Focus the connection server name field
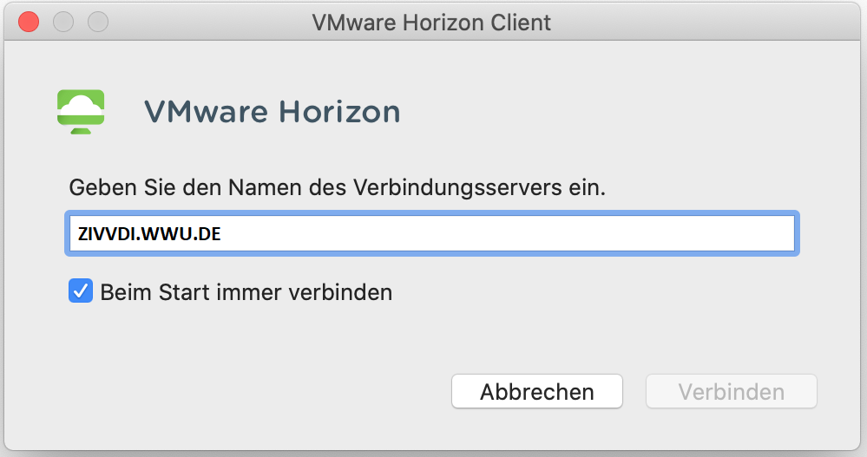This screenshot has height=457, width=867. pos(431,233)
